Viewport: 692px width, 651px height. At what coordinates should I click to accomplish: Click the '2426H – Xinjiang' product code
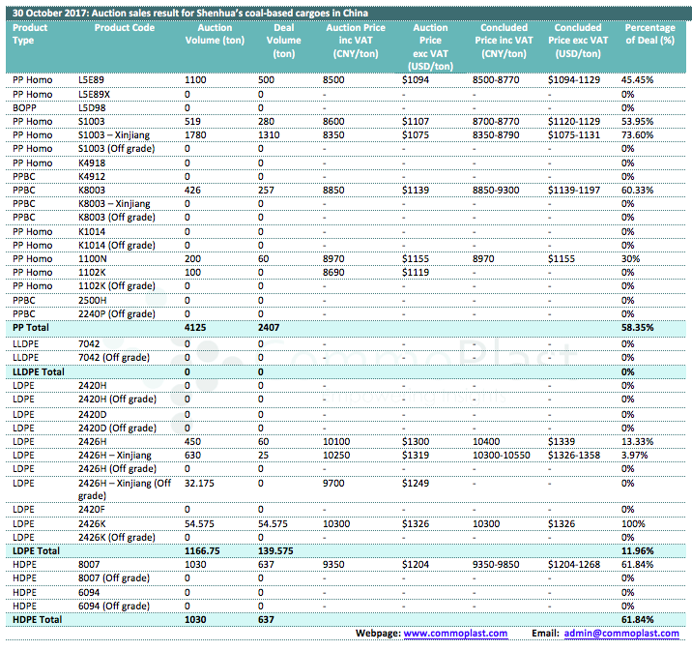(115, 456)
